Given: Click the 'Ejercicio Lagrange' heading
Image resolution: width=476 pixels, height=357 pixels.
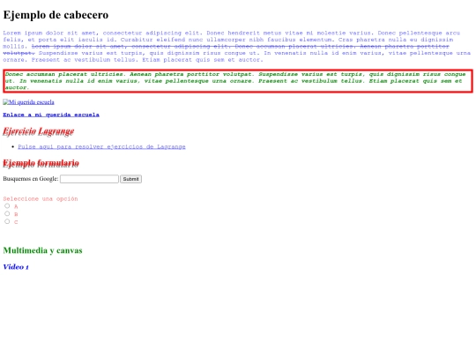Looking at the screenshot, I should pyautogui.click(x=39, y=131).
